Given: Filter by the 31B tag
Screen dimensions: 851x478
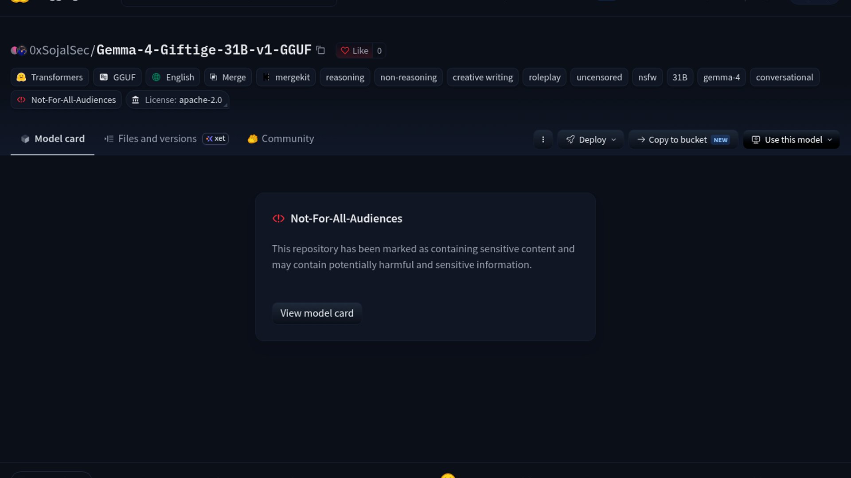Looking at the screenshot, I should 679,77.
